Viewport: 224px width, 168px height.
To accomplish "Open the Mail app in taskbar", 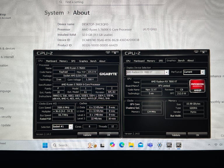I will click(141, 145).
